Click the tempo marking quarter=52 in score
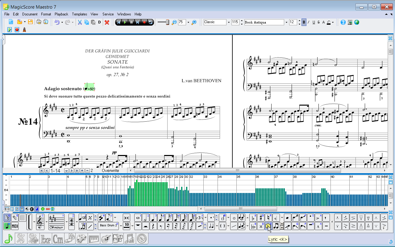Screen dimensions: 395x247 (89, 87)
